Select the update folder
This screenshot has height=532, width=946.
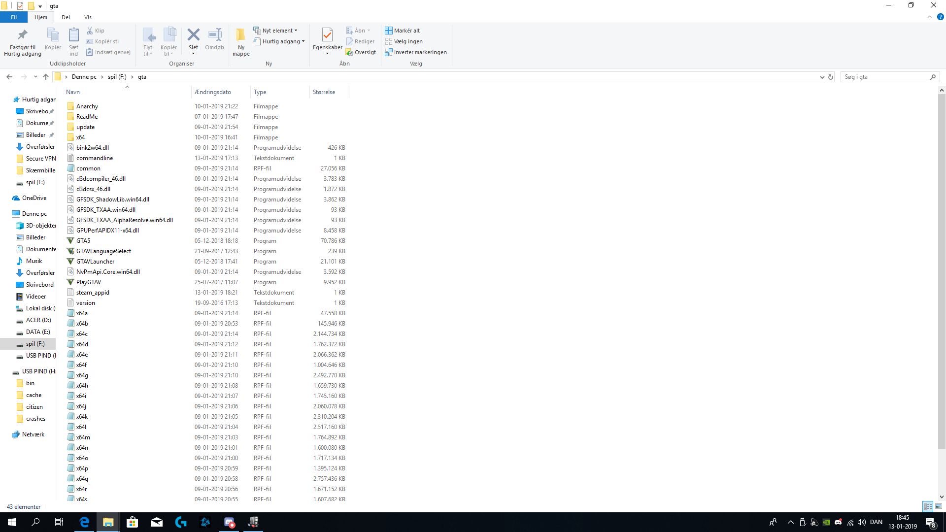point(85,127)
